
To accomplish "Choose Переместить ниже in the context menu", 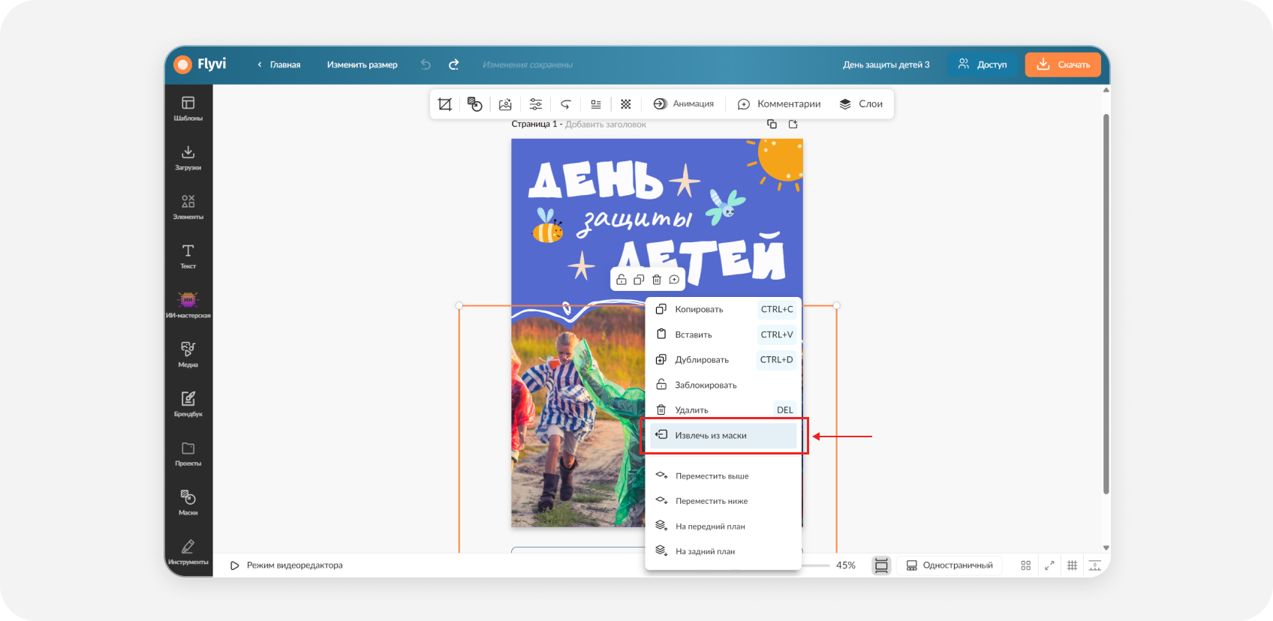I will click(x=724, y=501).
